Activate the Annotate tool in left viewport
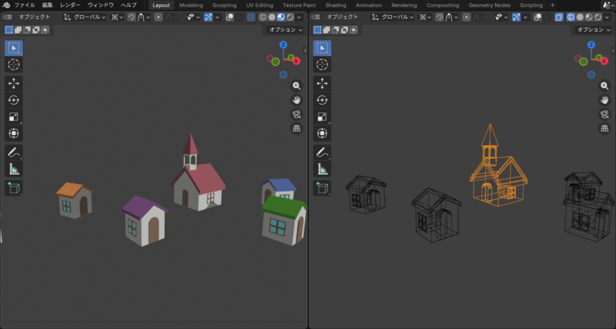This screenshot has height=329, width=616. coord(14,152)
